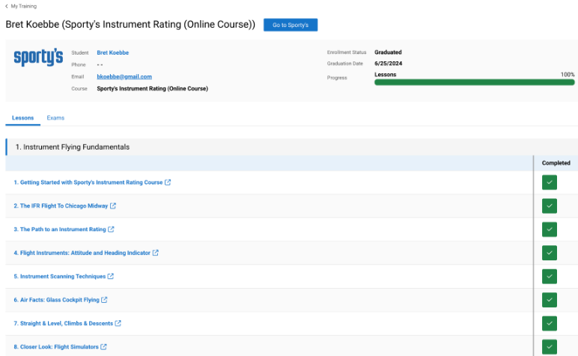This screenshot has width=578, height=356.
Task: Toggle completed checkbox for Getting Started lesson
Action: 550,182
